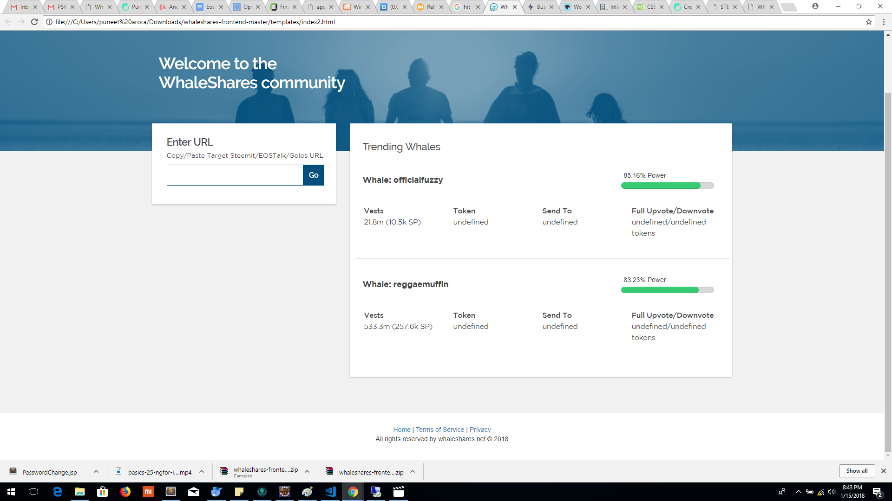The width and height of the screenshot is (892, 501).
Task: Open Sticky Notes from the taskbar
Action: click(x=239, y=492)
